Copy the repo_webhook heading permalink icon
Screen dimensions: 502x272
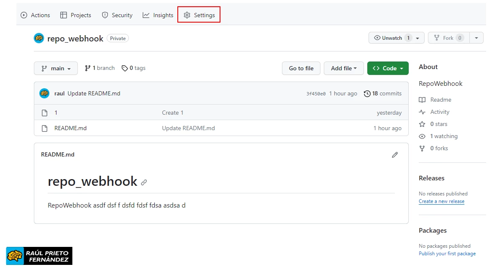[144, 182]
